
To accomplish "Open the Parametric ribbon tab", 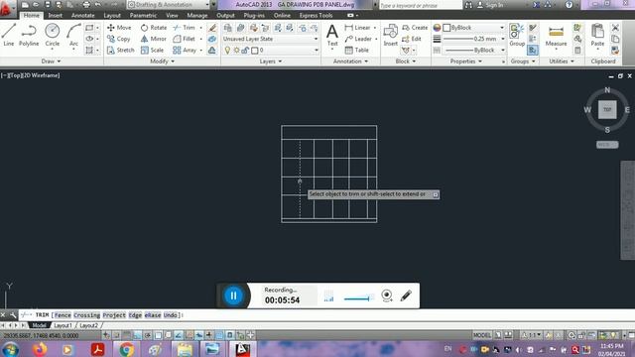I will [x=143, y=16].
